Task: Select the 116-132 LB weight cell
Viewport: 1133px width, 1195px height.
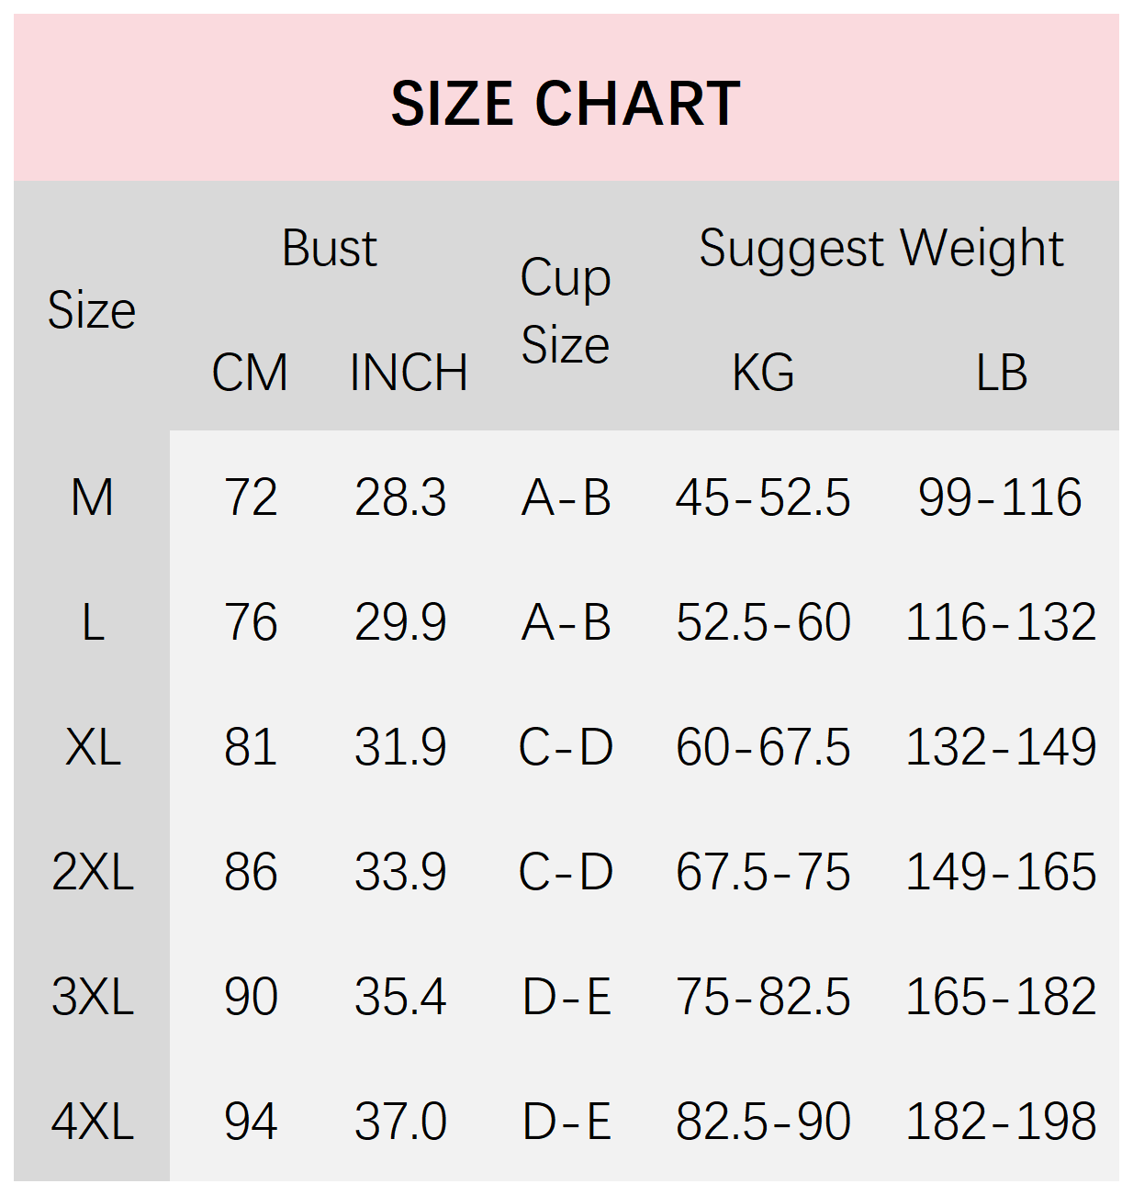Action: (1001, 622)
